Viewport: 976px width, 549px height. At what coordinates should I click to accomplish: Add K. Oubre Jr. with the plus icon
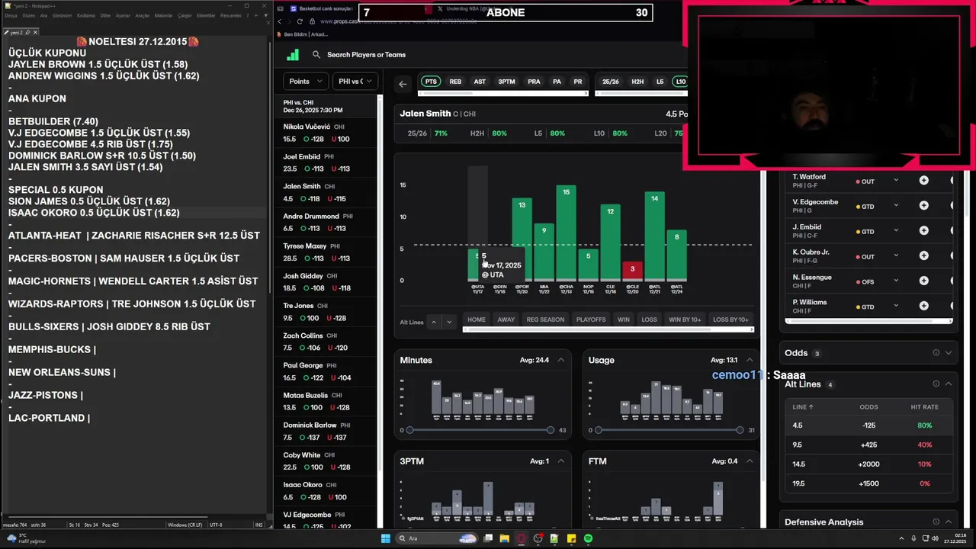923,255
